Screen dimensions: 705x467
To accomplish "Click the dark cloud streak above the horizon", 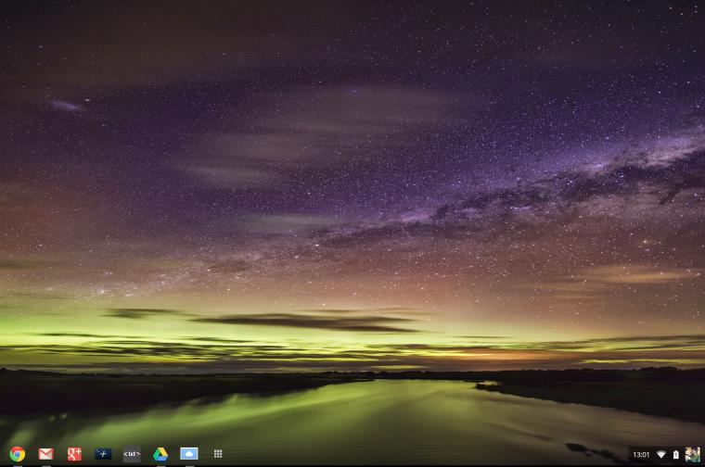I will pyautogui.click(x=306, y=322).
